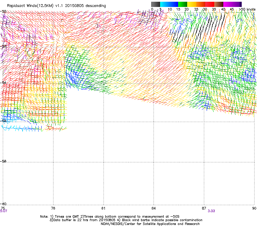
Task: Click the "75" longitude axis label
Action: [x=3, y=208]
